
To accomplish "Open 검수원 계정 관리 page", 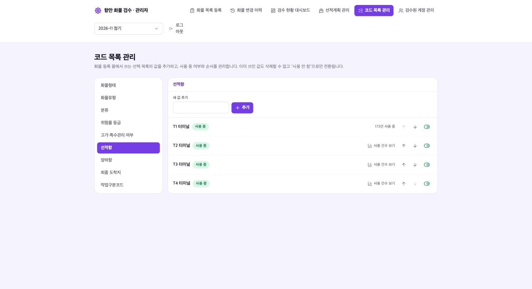I will point(416,11).
